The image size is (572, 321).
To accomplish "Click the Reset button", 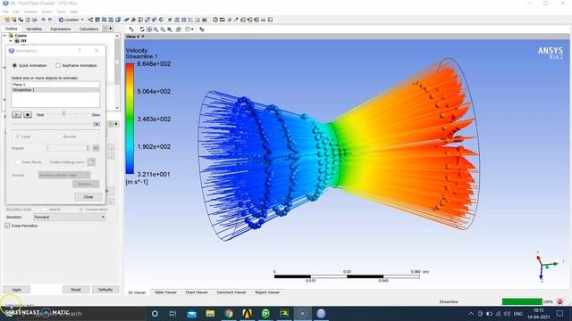I will click(76, 289).
